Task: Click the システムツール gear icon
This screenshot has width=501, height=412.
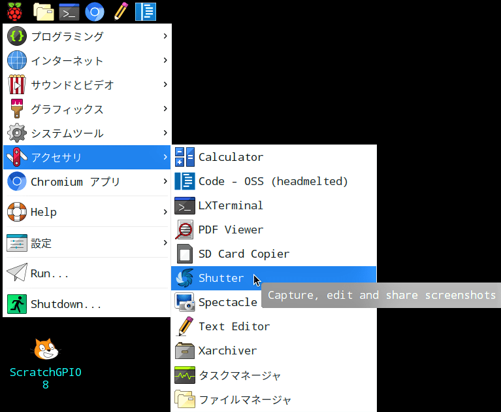Action: coord(17,133)
